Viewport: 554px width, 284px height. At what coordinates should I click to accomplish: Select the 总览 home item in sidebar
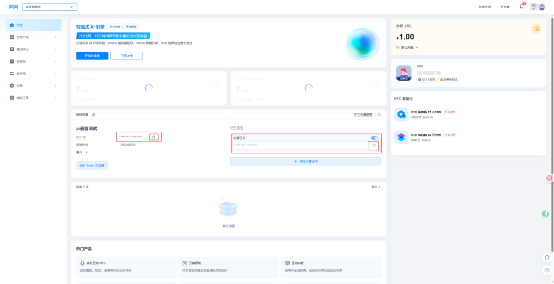[33, 25]
